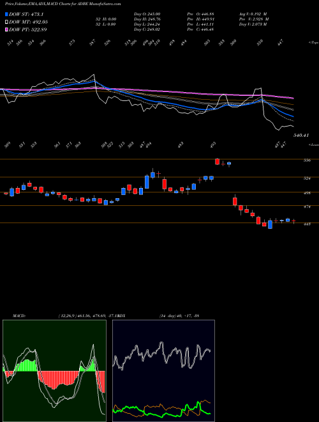319x422 pixels.
Task: Click the '52 H: 0.00' value
Action: [x=105, y=19]
